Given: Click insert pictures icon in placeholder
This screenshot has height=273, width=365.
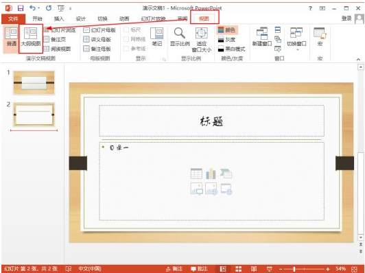Looking at the screenshot, I should tap(196, 188).
